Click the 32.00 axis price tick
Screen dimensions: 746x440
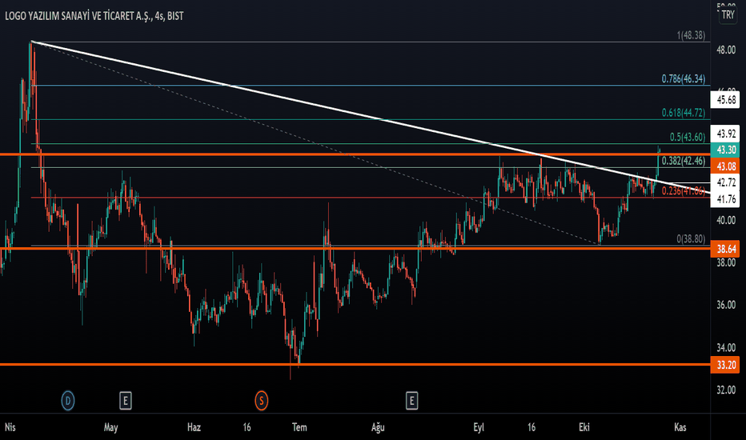click(726, 390)
